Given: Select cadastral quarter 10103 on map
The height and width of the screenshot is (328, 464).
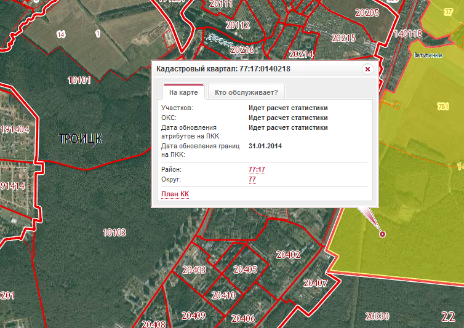Looking at the screenshot, I should click(x=114, y=233).
